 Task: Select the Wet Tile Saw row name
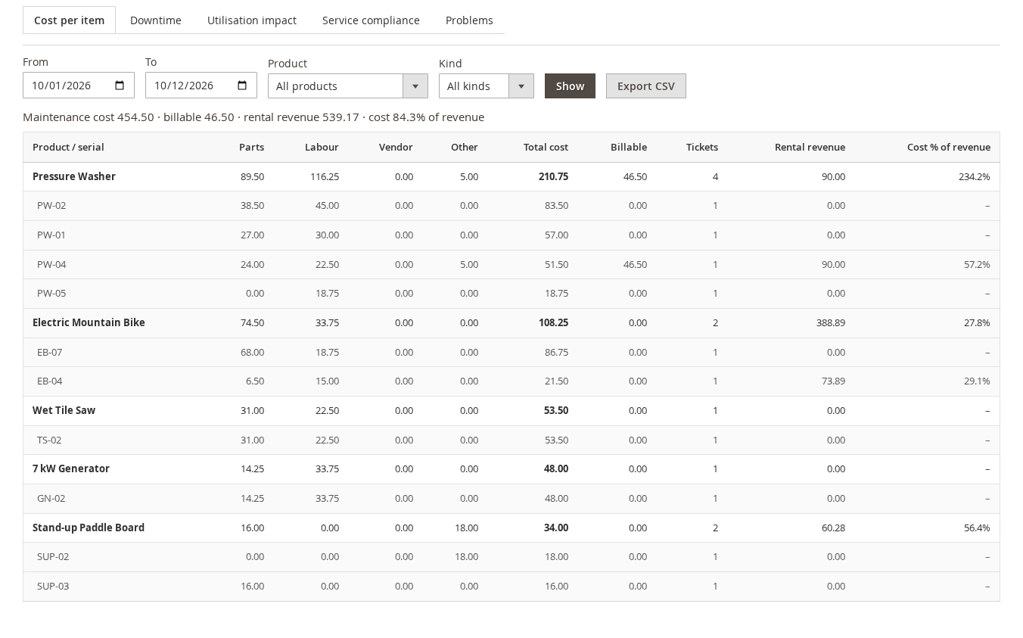[x=64, y=410]
